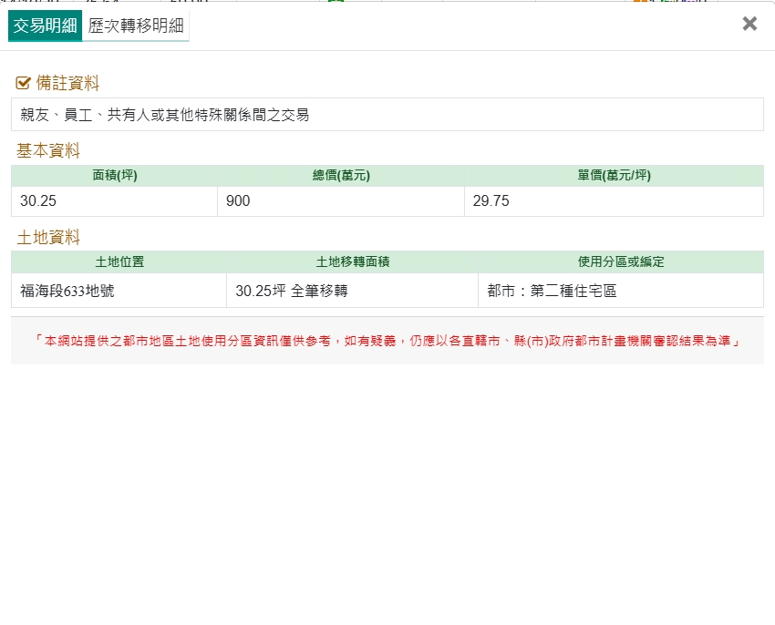Click the checkmark icon beside 備註資料
This screenshot has height=625, width=775.
tap(24, 84)
